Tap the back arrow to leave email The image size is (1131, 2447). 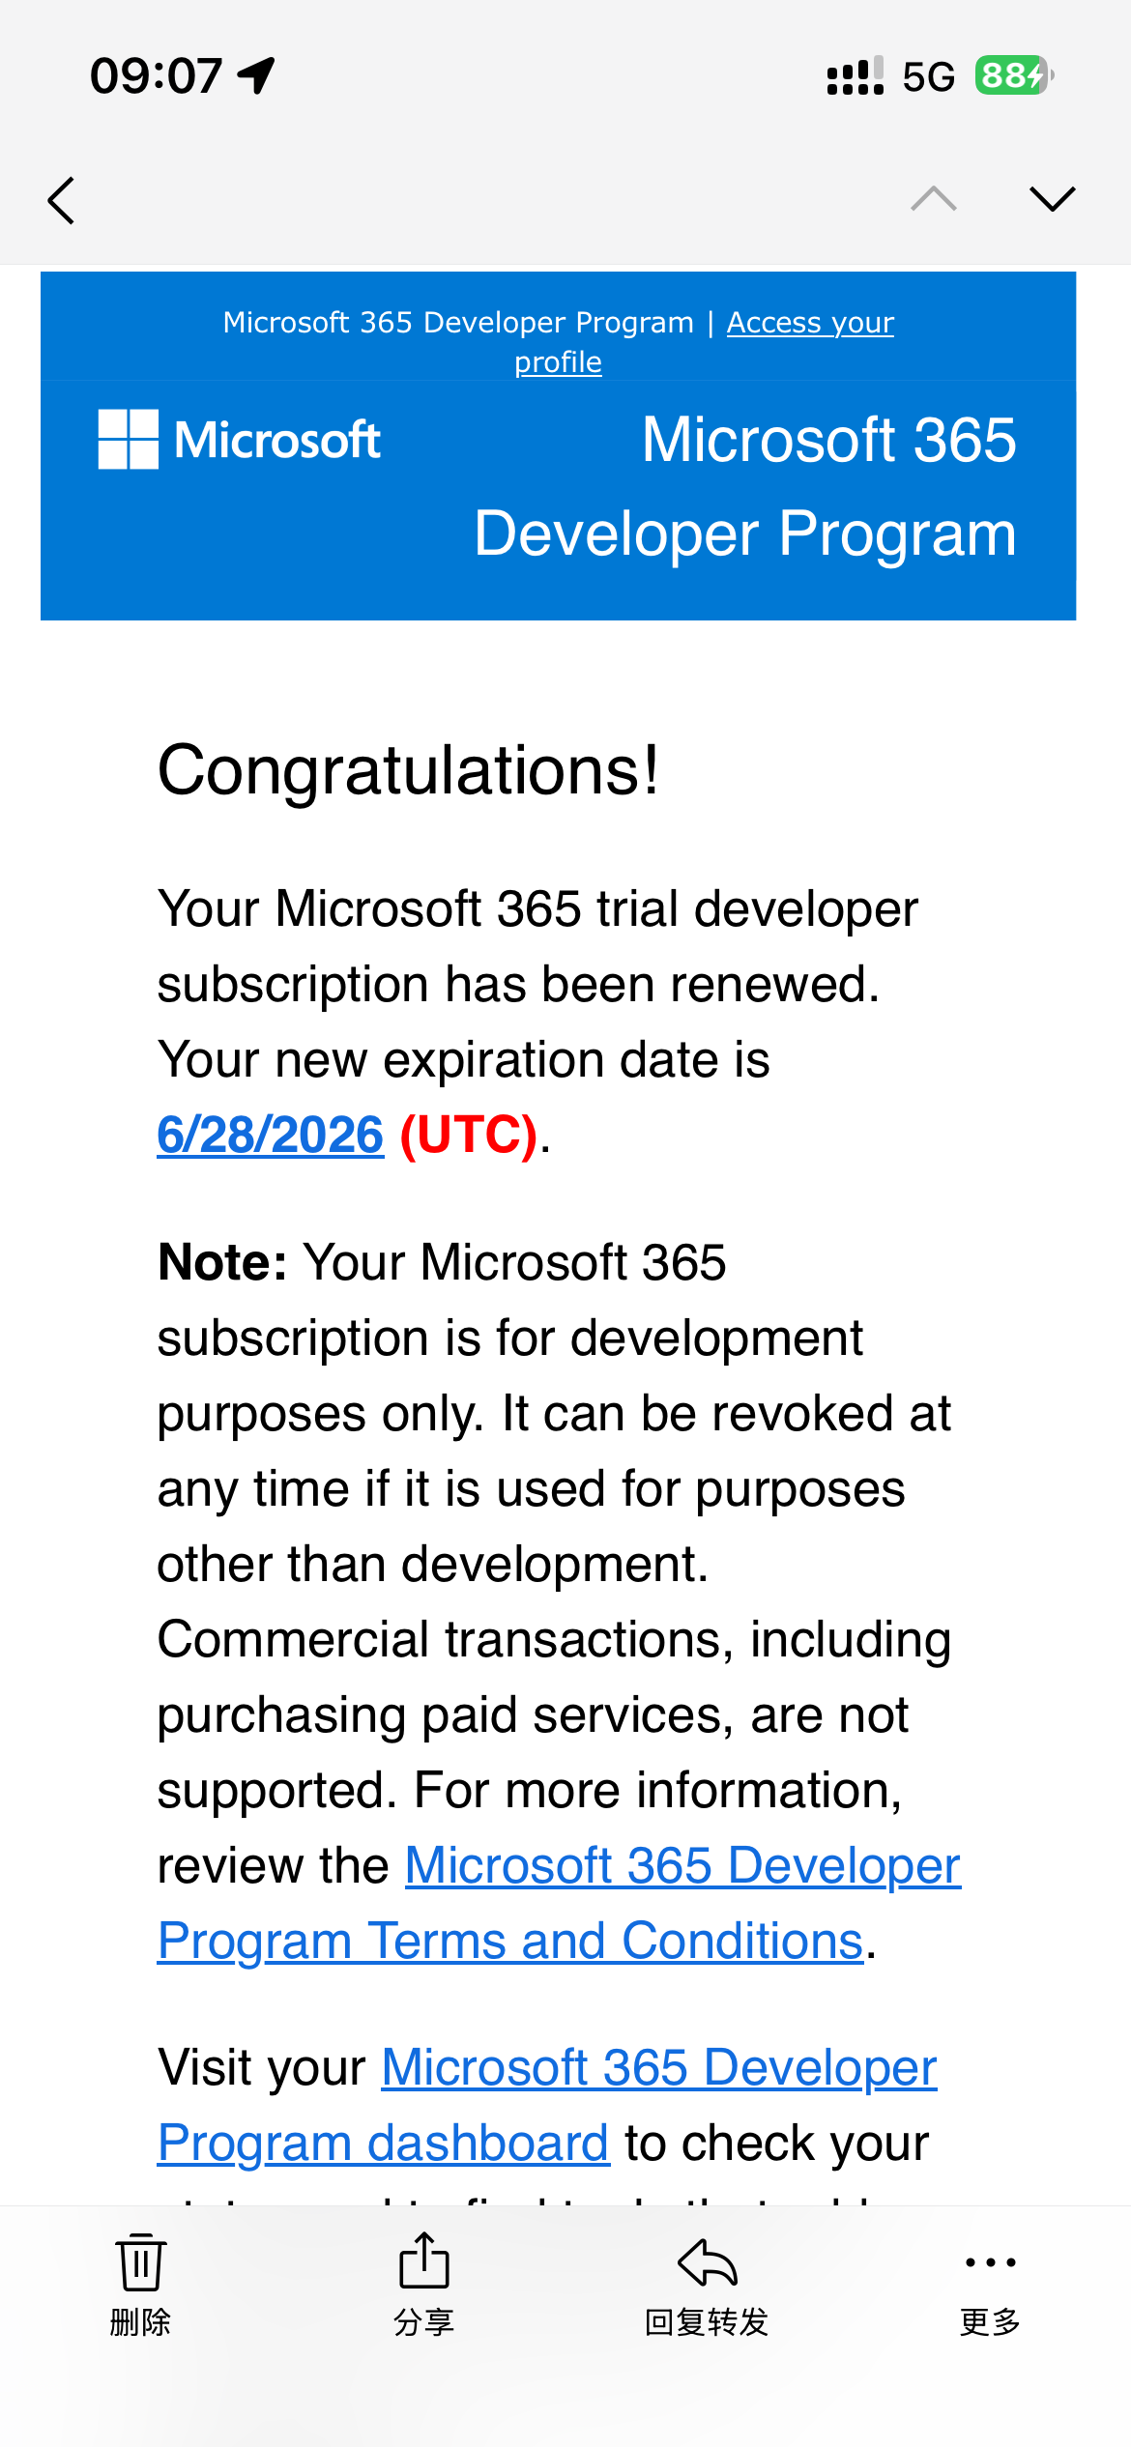pos(62,201)
